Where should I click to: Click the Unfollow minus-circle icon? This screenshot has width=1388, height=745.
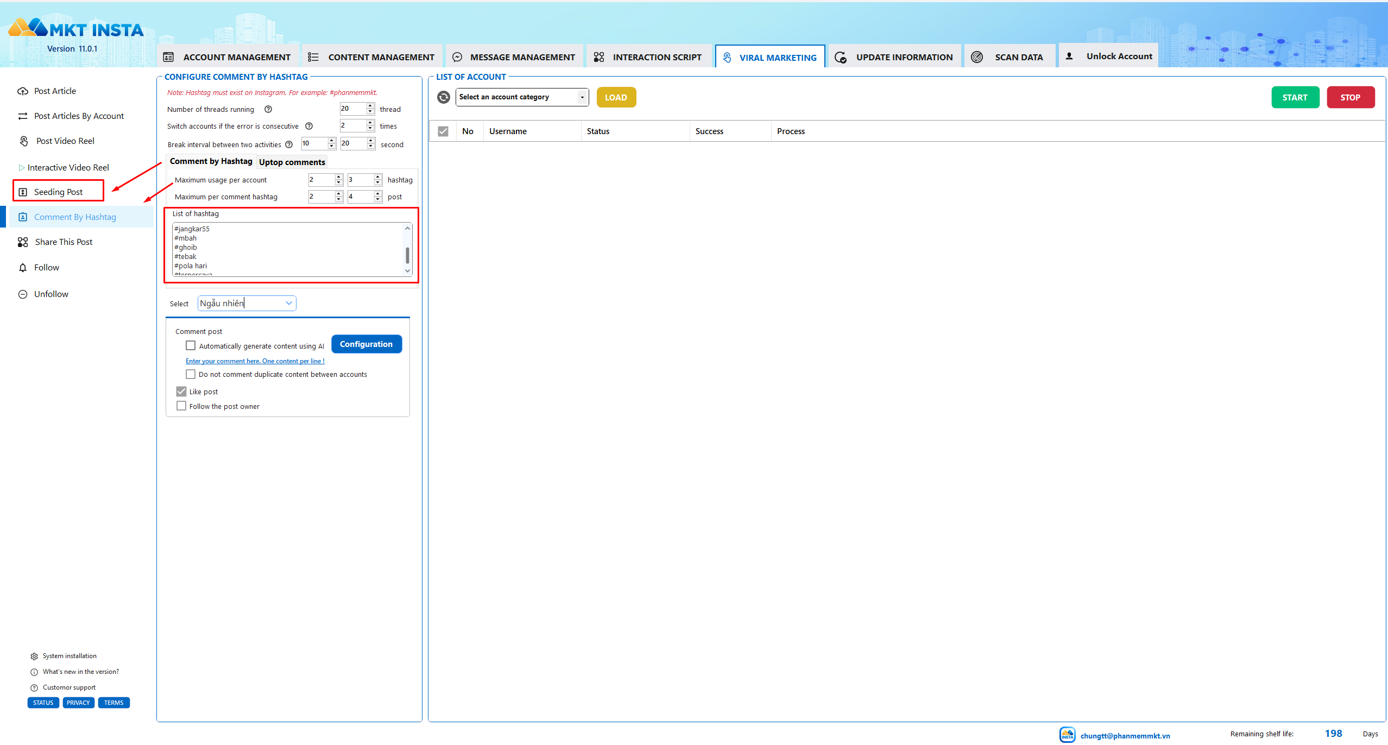pyautogui.click(x=23, y=294)
